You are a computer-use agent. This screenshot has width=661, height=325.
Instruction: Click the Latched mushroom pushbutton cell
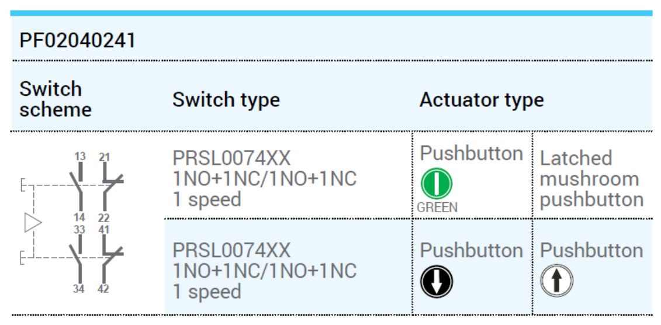(x=591, y=179)
